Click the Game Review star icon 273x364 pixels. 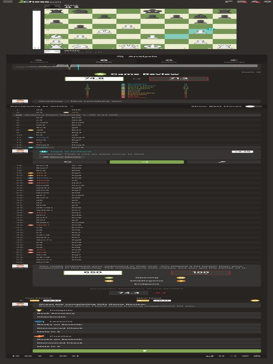pyautogui.click(x=101, y=74)
